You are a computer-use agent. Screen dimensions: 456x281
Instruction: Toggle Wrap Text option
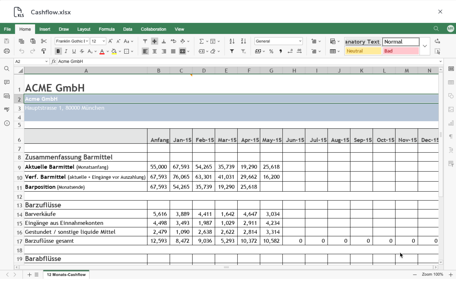click(173, 41)
